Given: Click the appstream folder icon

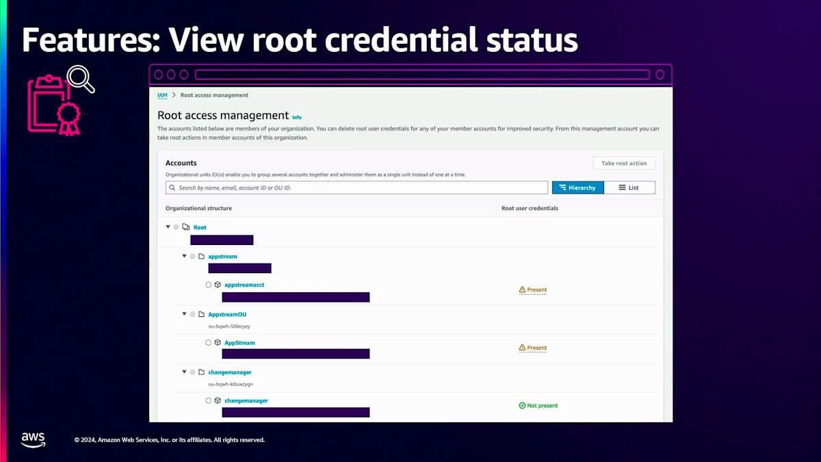Looking at the screenshot, I should 202,256.
